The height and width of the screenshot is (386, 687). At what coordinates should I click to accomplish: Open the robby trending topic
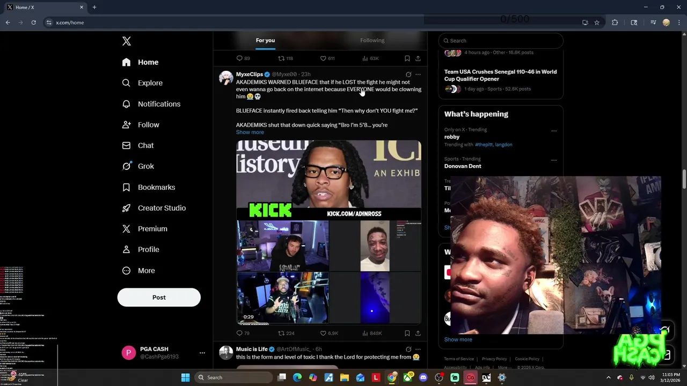(452, 137)
